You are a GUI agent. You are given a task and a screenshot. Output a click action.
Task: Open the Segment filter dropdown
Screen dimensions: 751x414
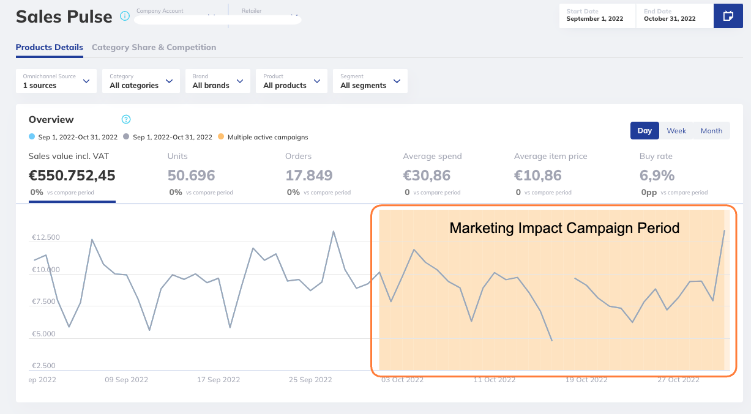[x=370, y=81]
